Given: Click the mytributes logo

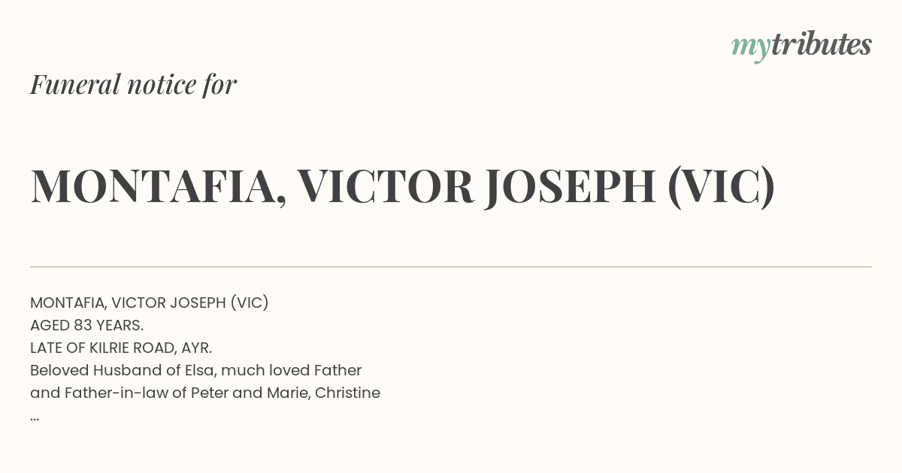Looking at the screenshot, I should [801, 46].
